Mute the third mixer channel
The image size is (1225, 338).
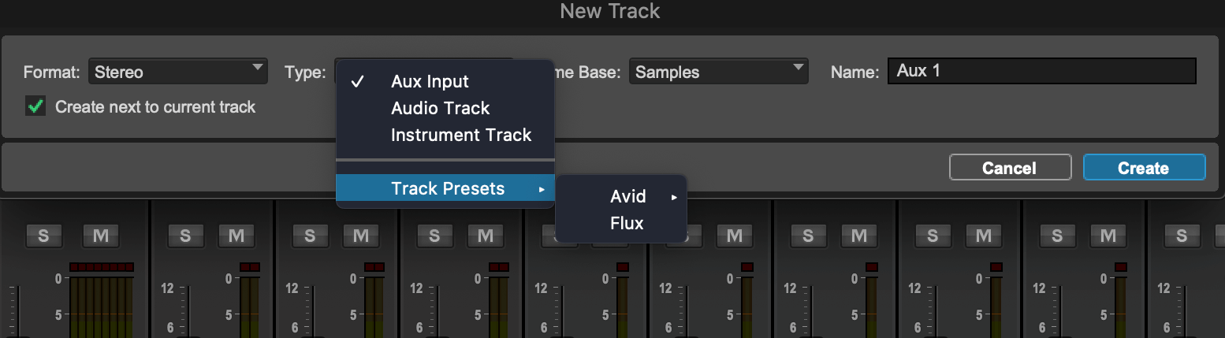360,235
